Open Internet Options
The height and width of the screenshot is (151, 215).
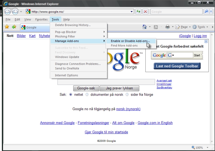(x=78, y=75)
